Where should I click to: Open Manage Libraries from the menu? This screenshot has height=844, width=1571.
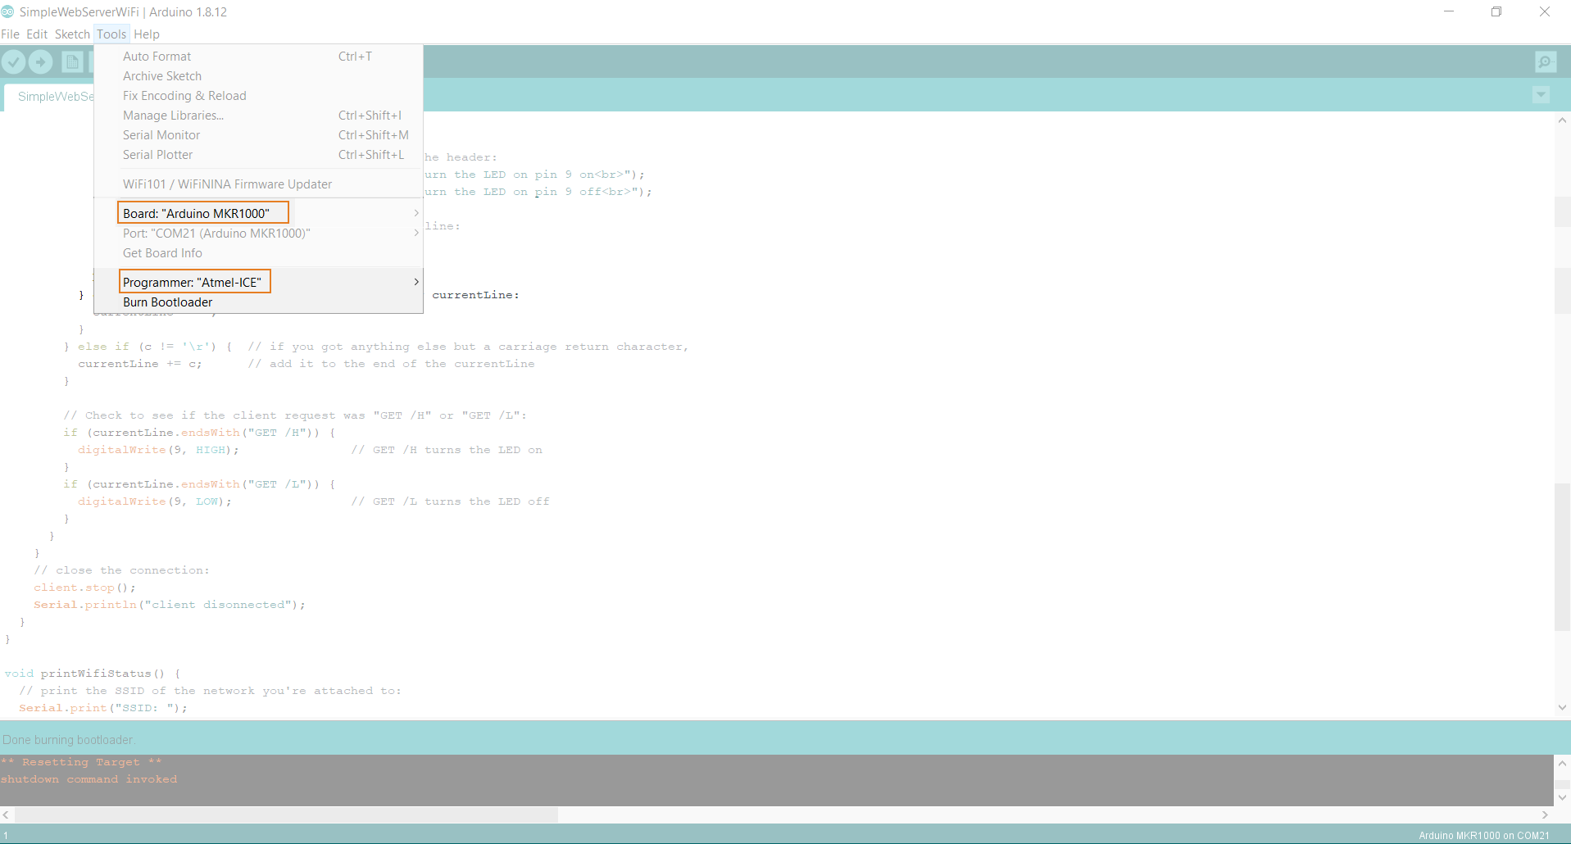click(173, 116)
